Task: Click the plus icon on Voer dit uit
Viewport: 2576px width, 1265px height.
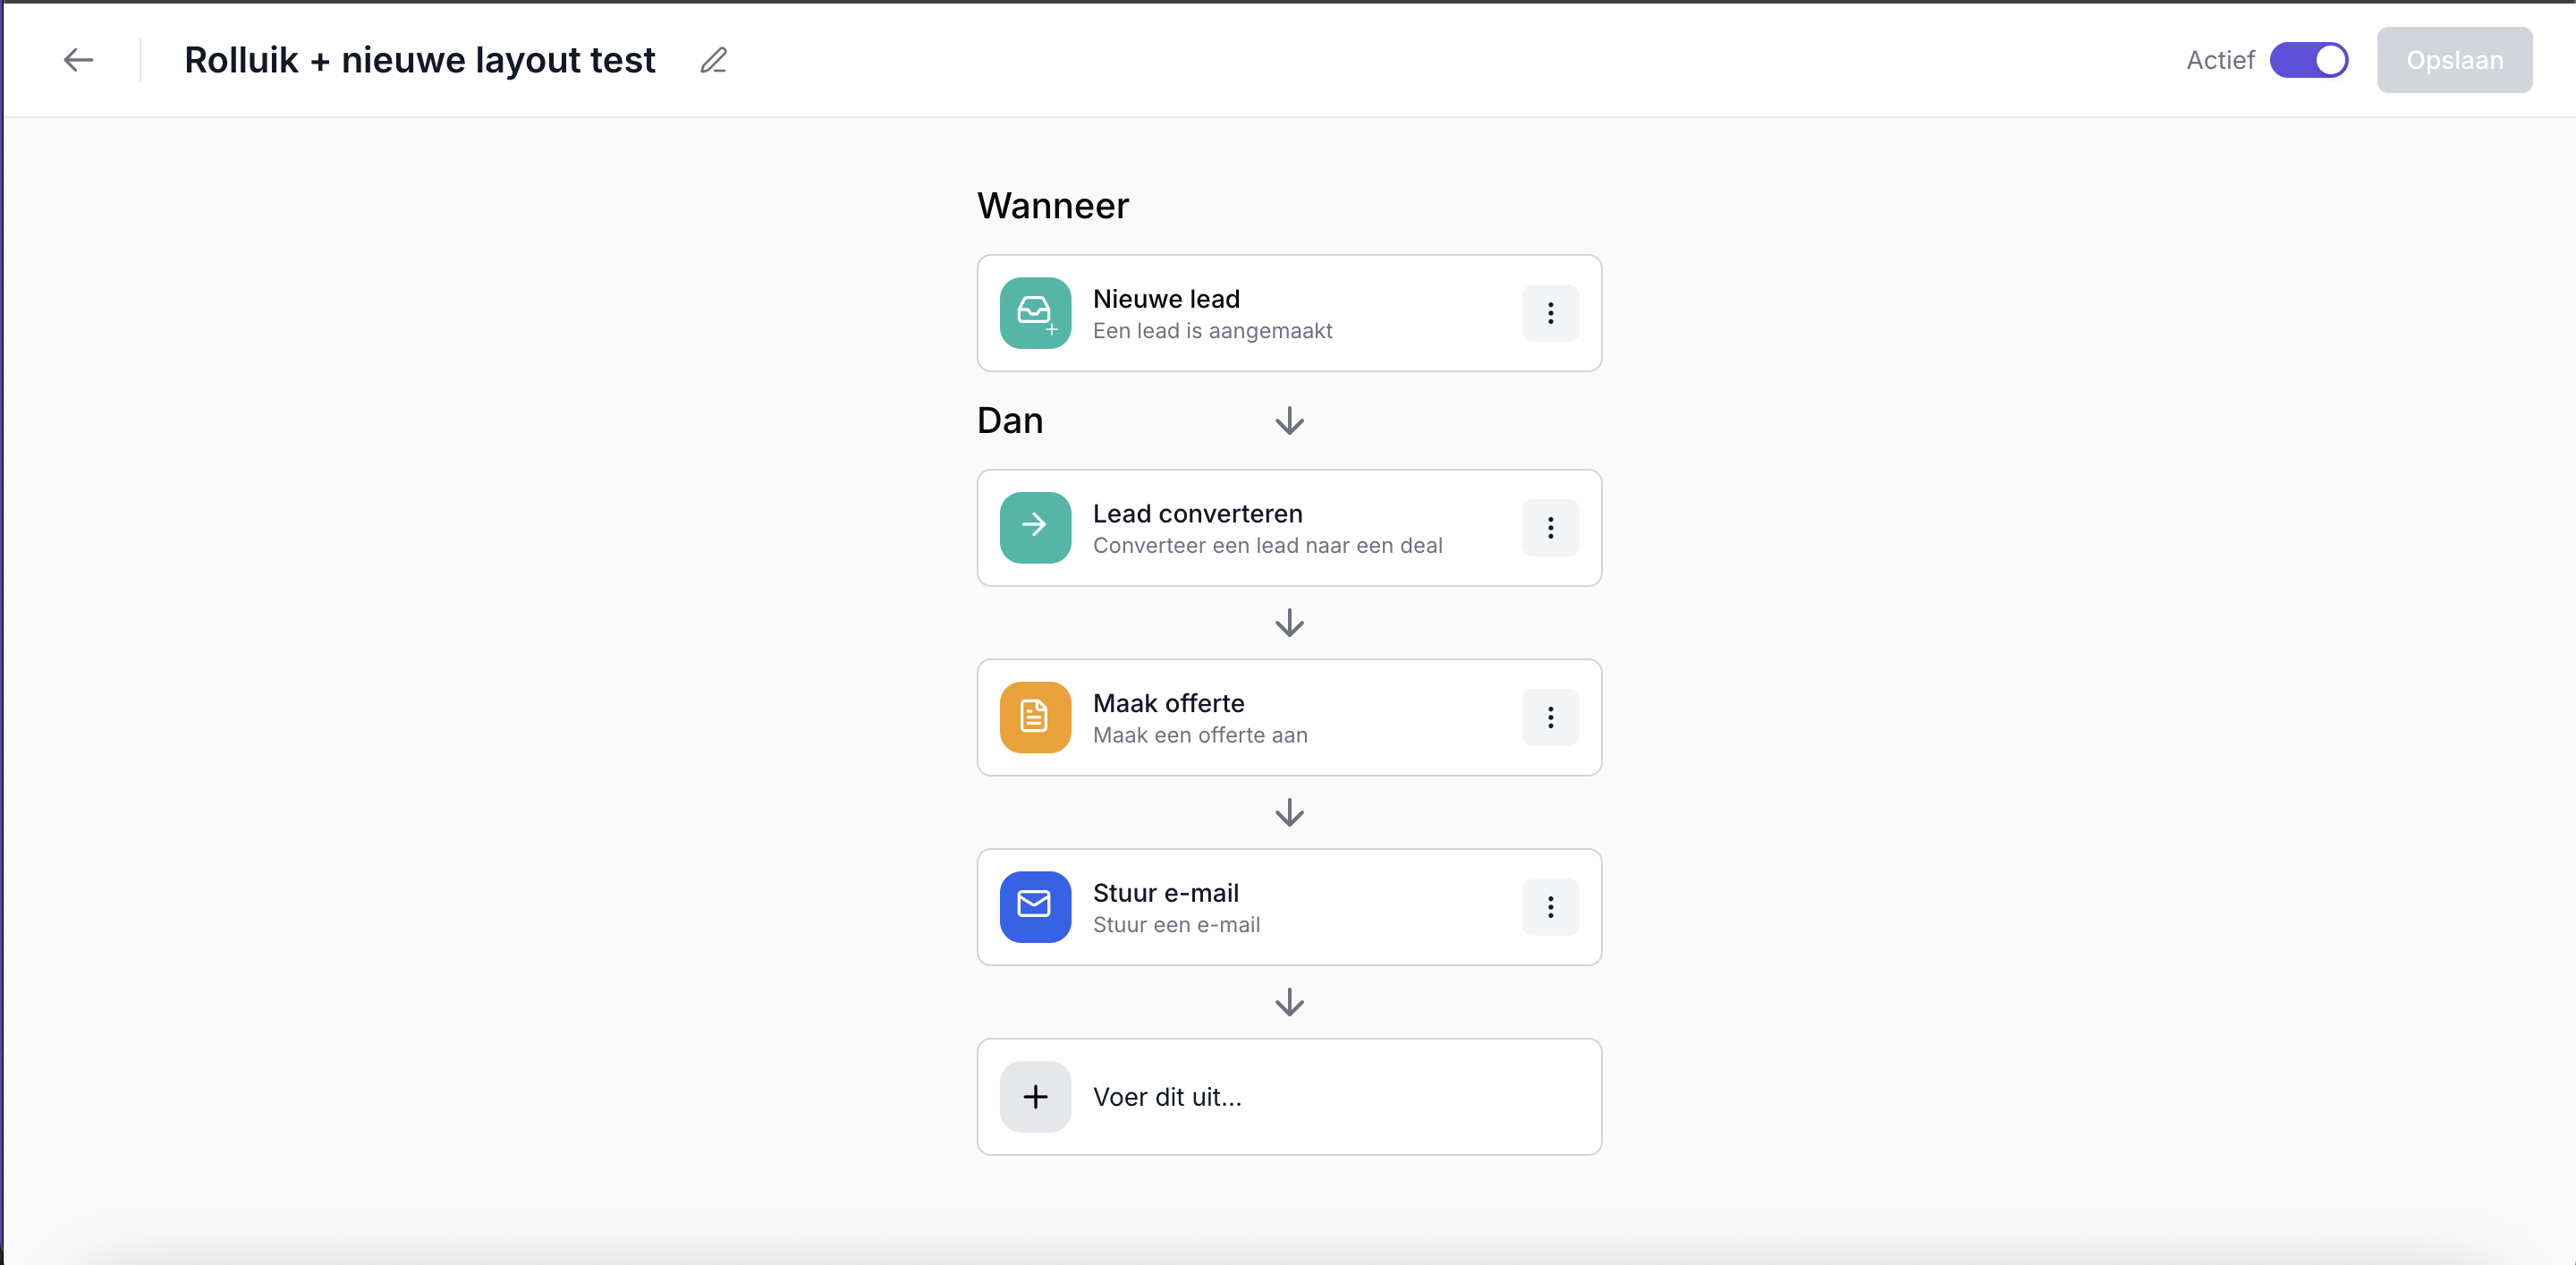Action: click(1035, 1096)
